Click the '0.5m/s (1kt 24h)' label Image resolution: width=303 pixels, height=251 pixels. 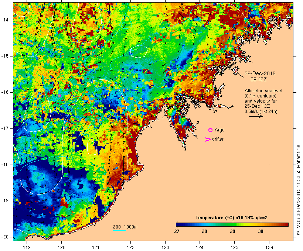[x=261, y=111]
